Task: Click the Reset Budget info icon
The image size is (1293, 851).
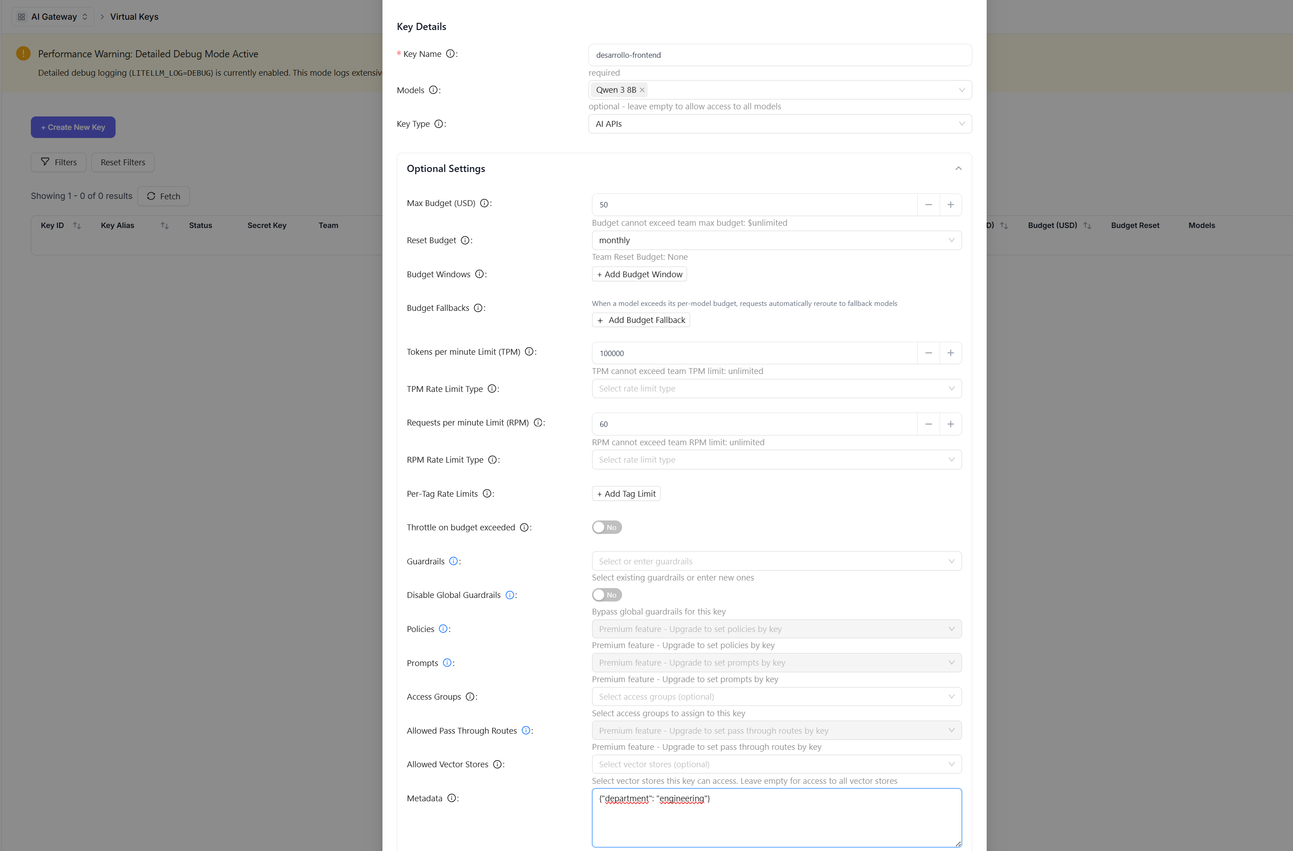Action: (x=465, y=240)
